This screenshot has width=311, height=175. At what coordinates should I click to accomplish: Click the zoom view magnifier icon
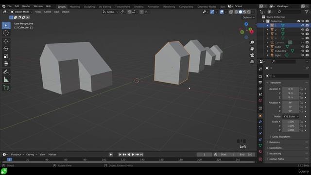[252, 42]
